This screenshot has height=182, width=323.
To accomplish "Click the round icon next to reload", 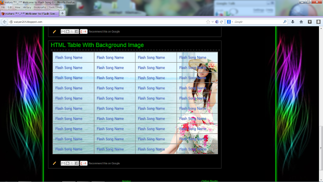I will 217,22.
